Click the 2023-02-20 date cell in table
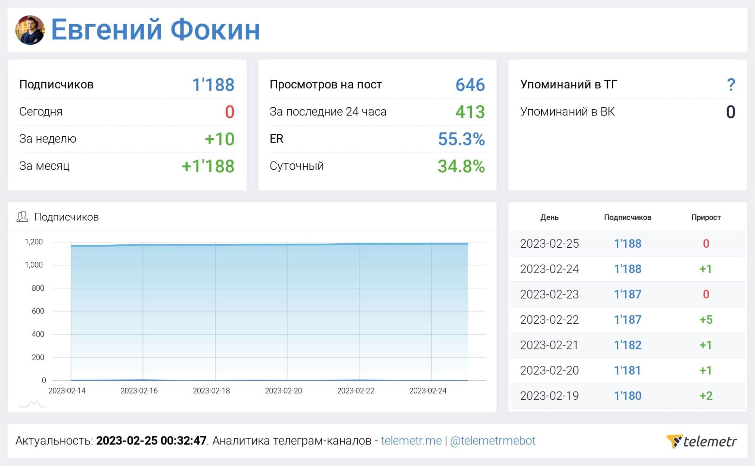The width and height of the screenshot is (755, 466). (x=550, y=370)
